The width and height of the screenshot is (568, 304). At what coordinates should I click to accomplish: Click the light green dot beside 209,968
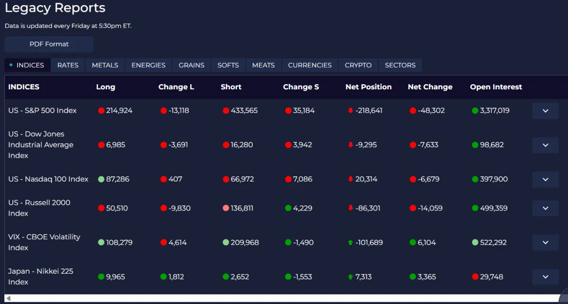[x=226, y=243]
